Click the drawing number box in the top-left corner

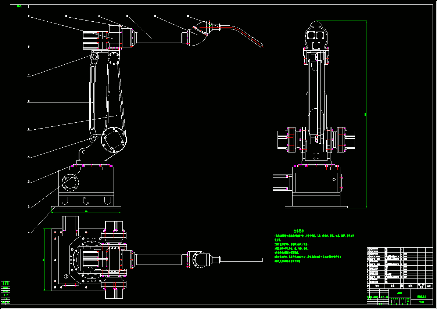pos(19,6)
